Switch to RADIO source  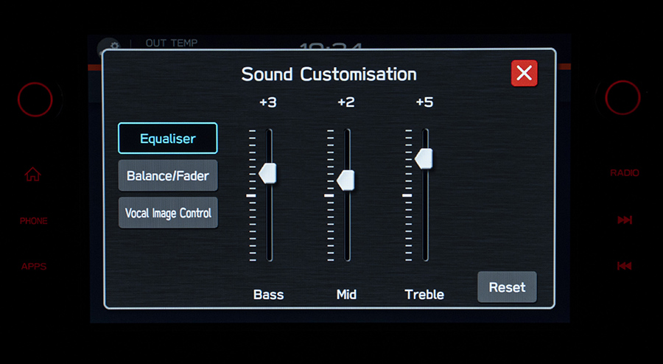coord(624,173)
